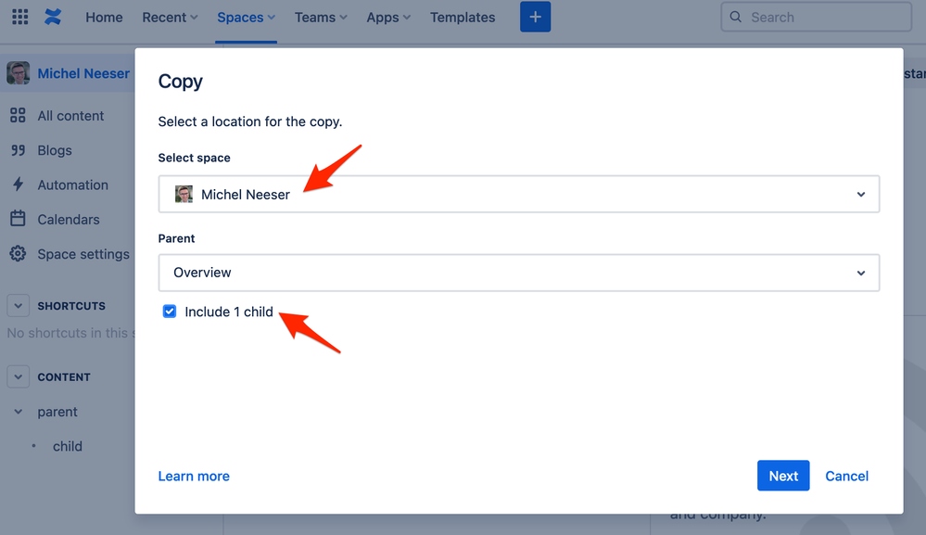926x535 pixels.
Task: Go to Home in top navigation
Action: point(104,17)
